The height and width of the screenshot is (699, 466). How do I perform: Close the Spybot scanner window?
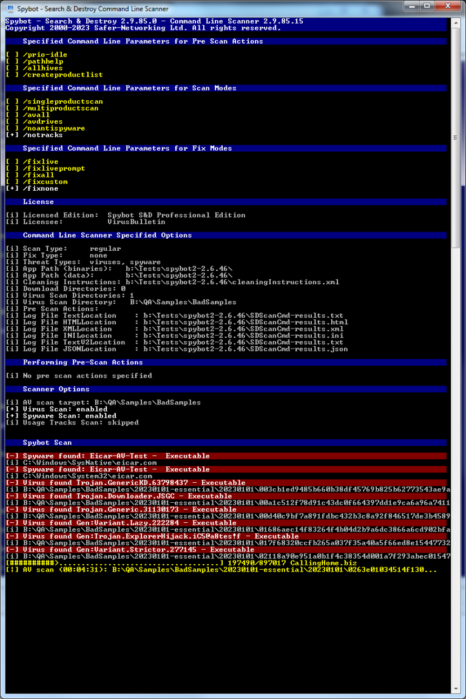[x=448, y=6]
